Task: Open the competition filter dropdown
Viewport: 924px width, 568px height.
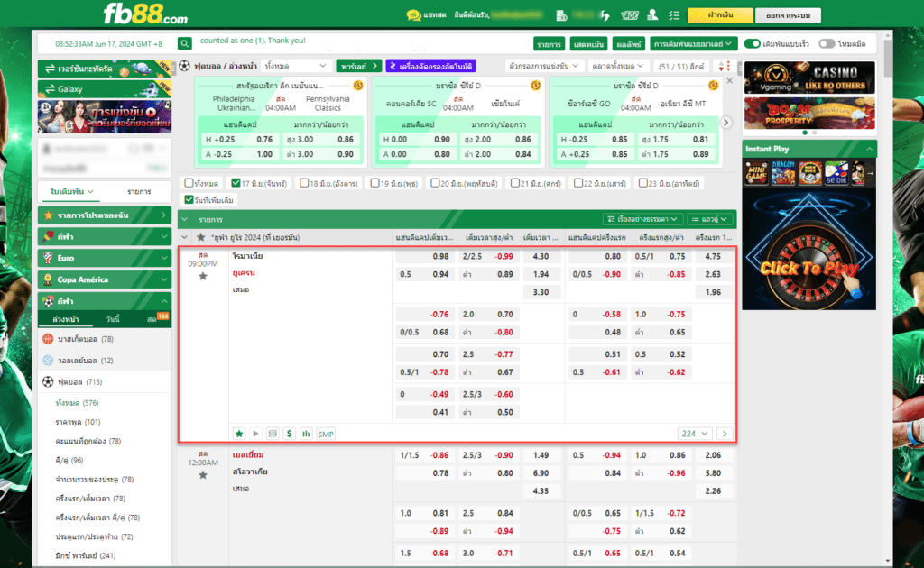Action: (x=543, y=66)
